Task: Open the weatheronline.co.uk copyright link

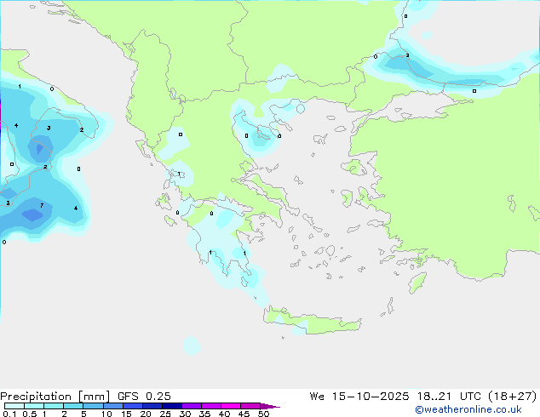Action: pyautogui.click(x=468, y=409)
